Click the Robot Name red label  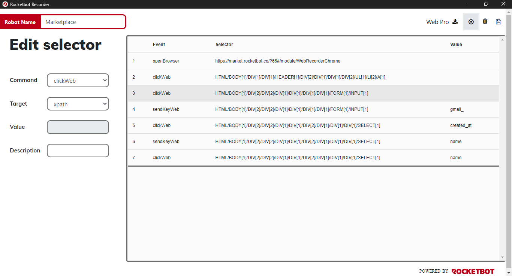click(x=20, y=22)
